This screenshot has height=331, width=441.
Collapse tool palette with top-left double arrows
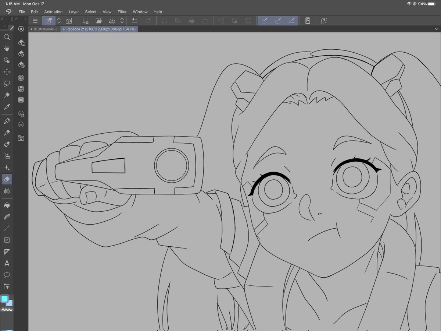point(2,18)
